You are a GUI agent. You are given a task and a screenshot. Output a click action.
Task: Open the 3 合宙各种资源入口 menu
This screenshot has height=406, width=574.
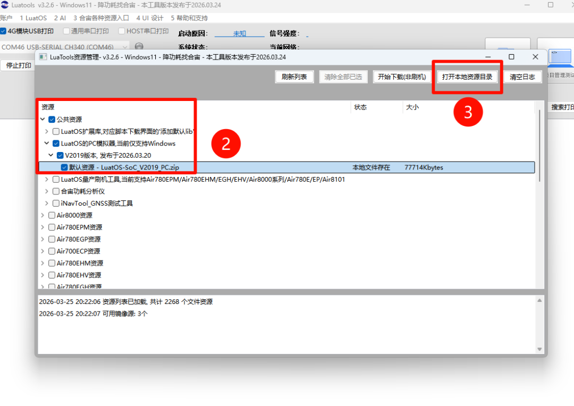(101, 18)
